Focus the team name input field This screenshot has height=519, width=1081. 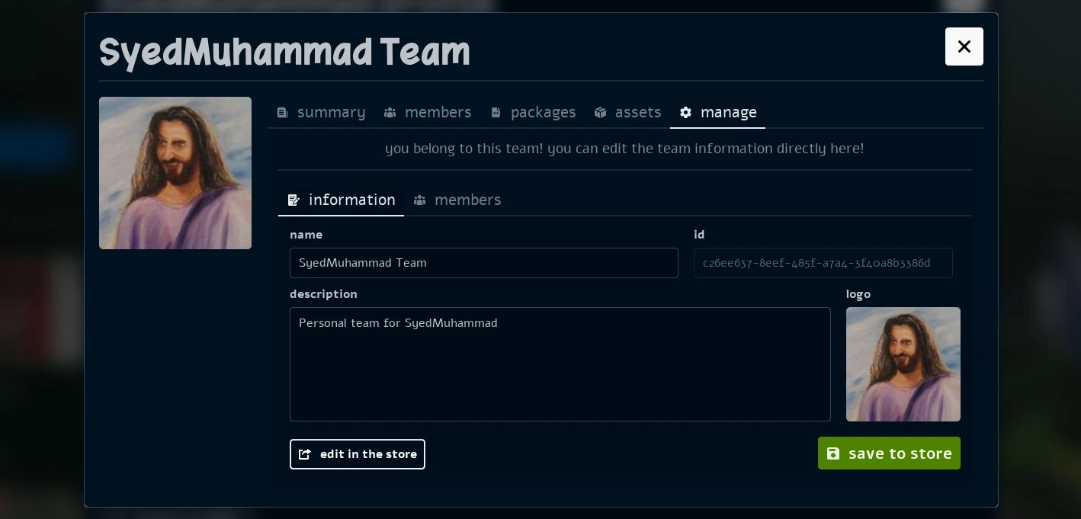coord(483,263)
